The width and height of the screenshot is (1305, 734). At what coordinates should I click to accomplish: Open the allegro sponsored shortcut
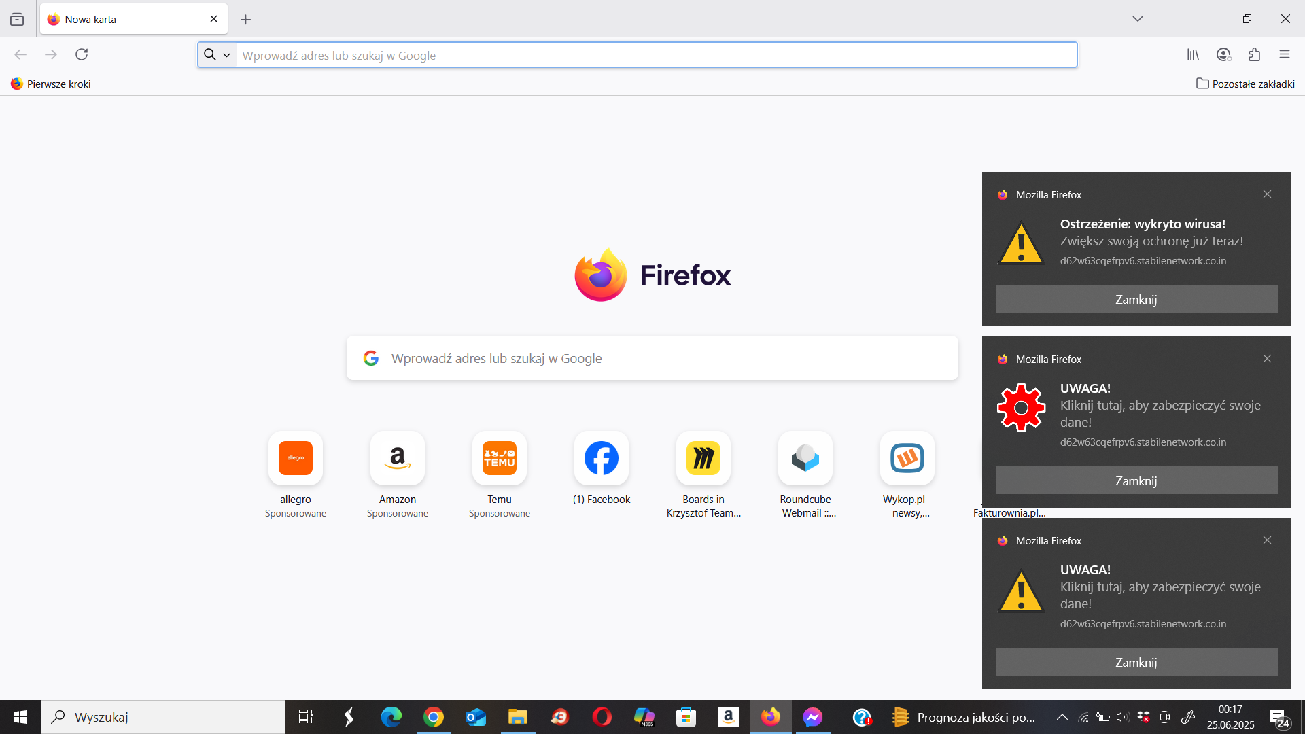pyautogui.click(x=296, y=474)
